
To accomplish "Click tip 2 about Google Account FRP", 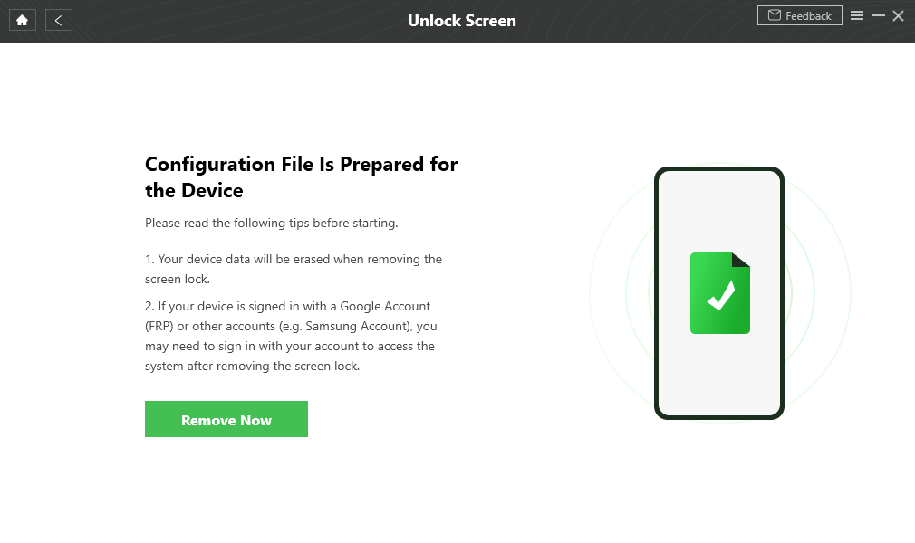I will click(291, 336).
